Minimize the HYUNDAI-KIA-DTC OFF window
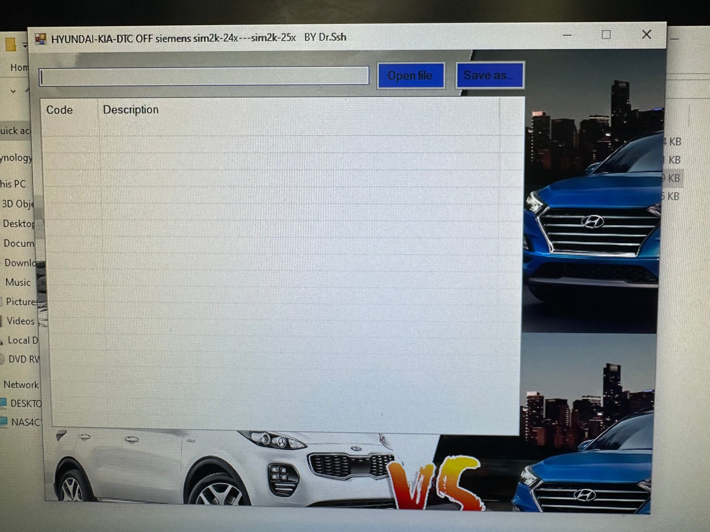 pyautogui.click(x=568, y=35)
